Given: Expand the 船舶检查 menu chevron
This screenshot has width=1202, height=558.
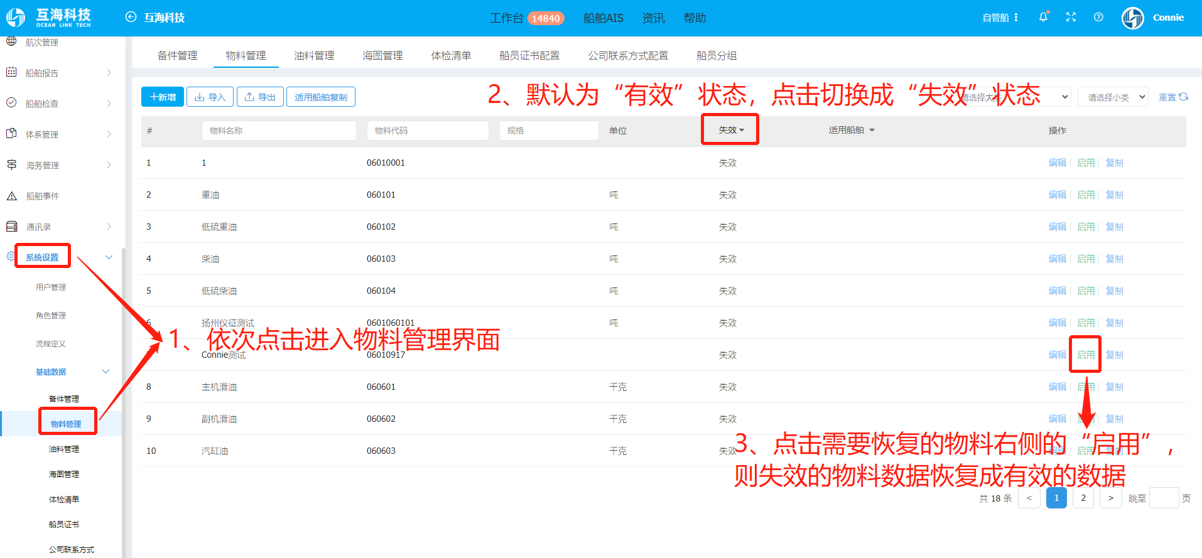Looking at the screenshot, I should coord(109,103).
